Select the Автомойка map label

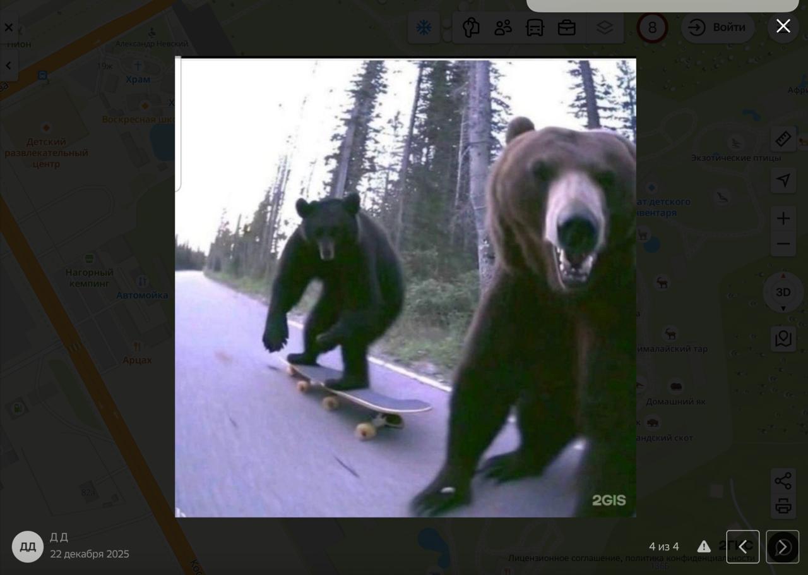click(142, 295)
